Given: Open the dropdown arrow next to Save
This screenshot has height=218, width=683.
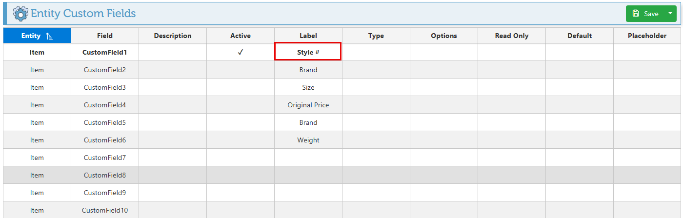Looking at the screenshot, I should click(670, 14).
